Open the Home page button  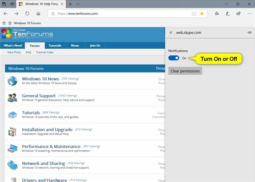coord(38,14)
